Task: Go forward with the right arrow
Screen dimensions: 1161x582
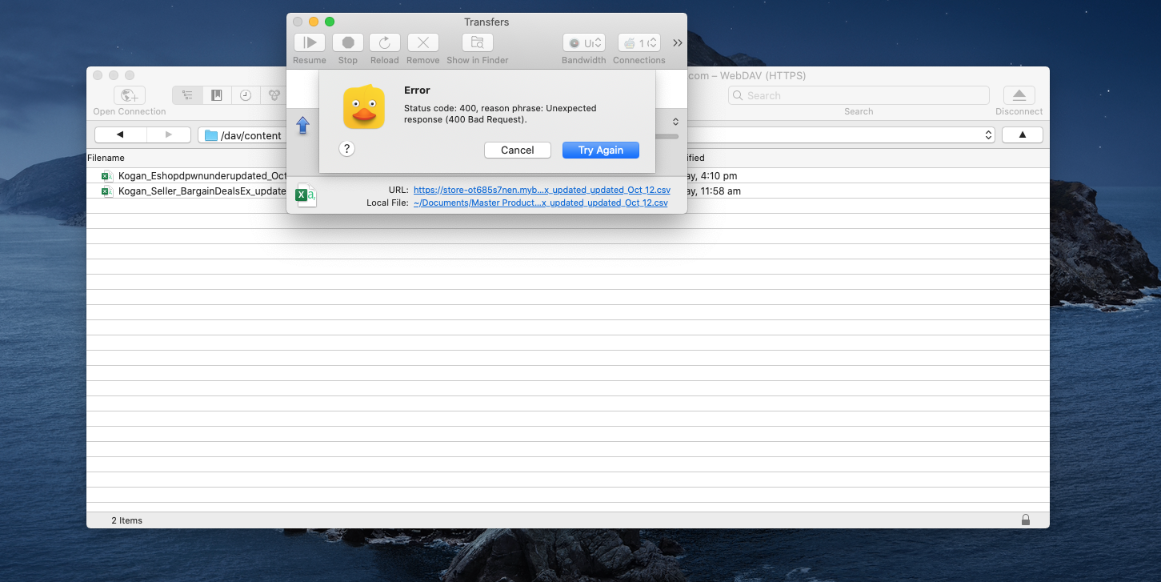Action: (168, 134)
